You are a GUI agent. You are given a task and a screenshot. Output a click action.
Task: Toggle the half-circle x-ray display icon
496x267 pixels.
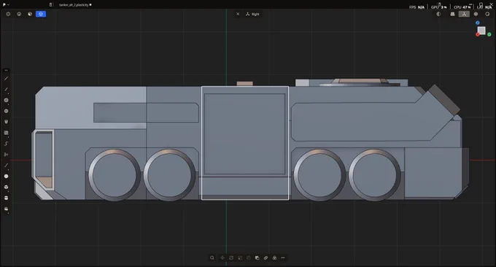(438, 14)
